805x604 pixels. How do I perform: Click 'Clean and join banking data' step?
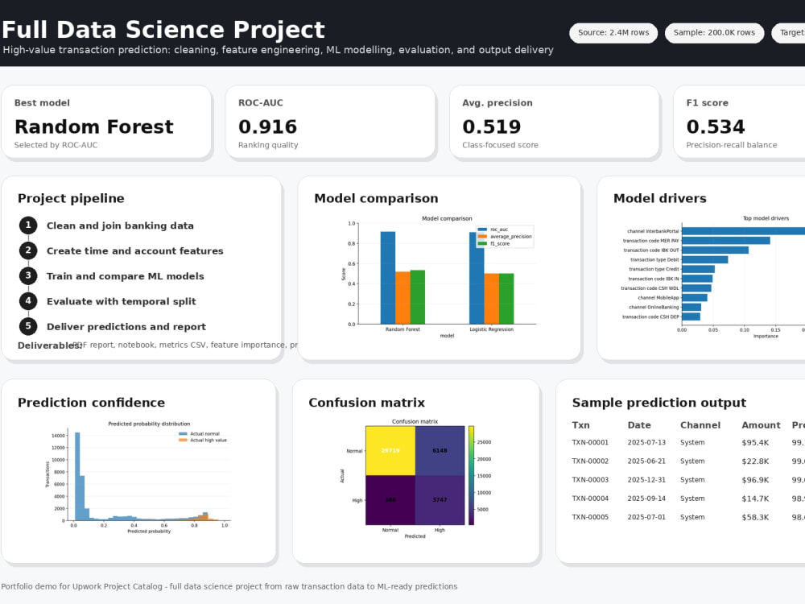tap(120, 225)
